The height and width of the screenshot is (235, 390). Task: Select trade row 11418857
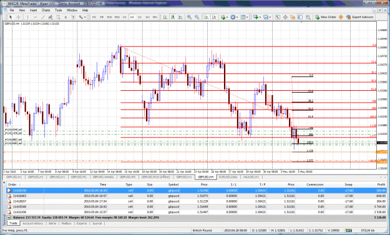[x=197, y=201]
